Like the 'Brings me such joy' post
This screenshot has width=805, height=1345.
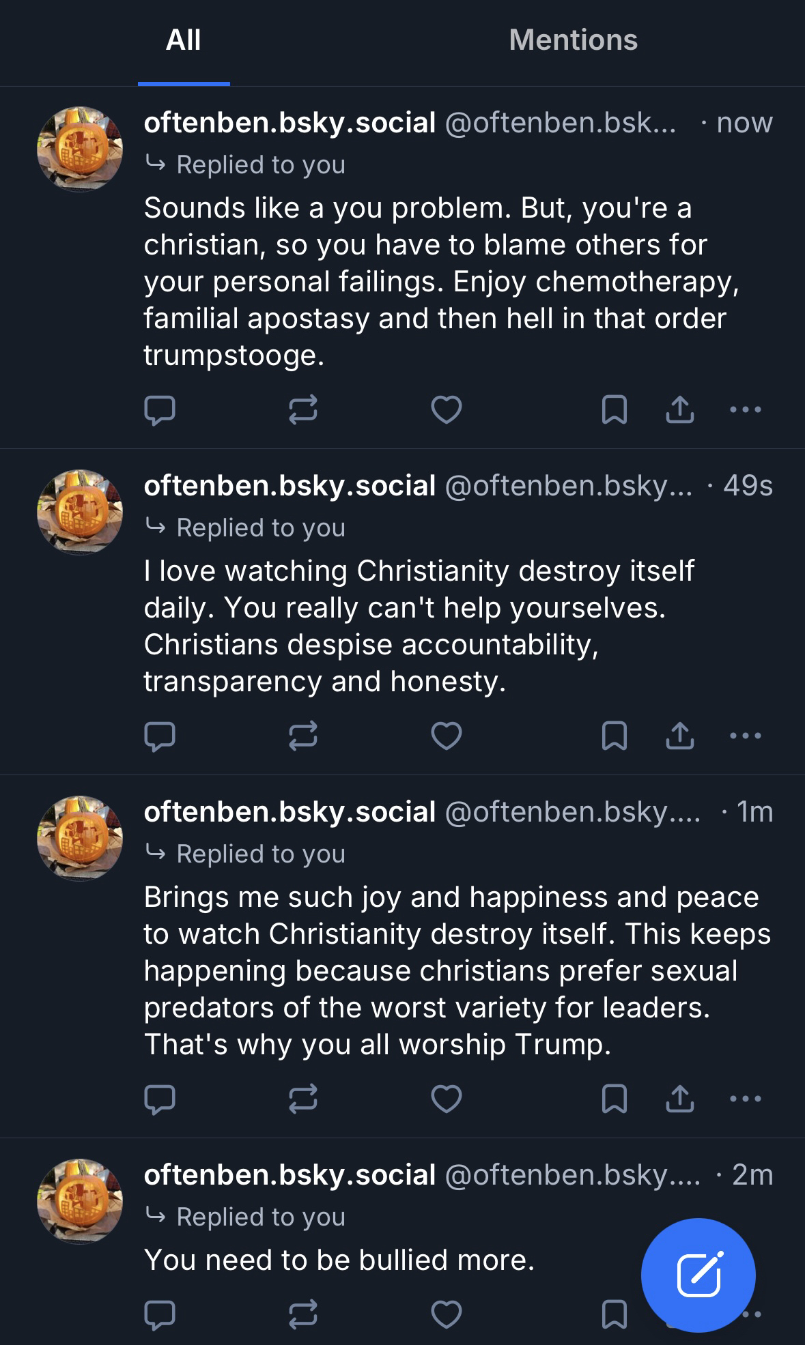(447, 1099)
